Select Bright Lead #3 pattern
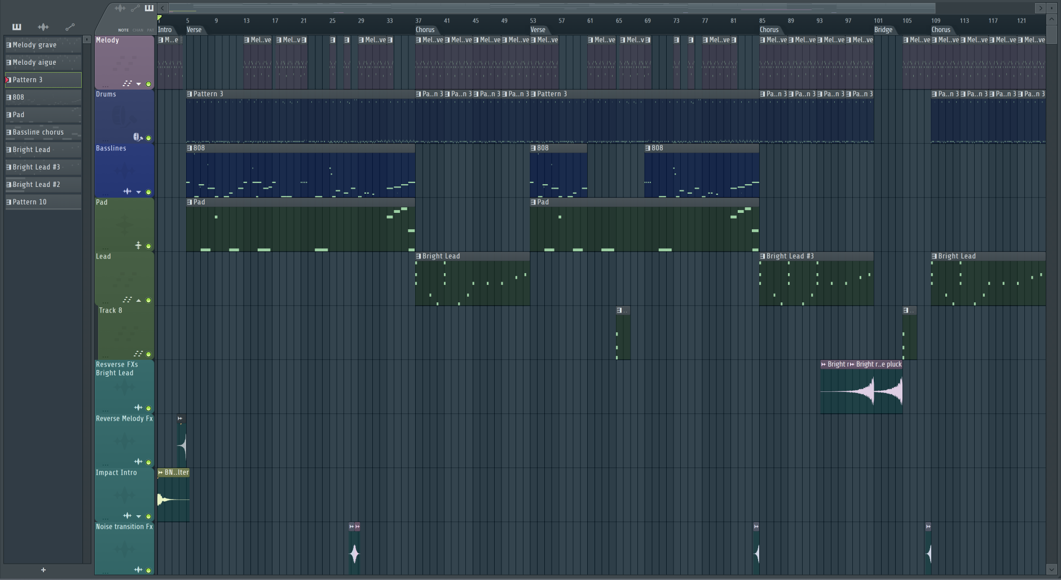The image size is (1061, 580). [x=43, y=167]
